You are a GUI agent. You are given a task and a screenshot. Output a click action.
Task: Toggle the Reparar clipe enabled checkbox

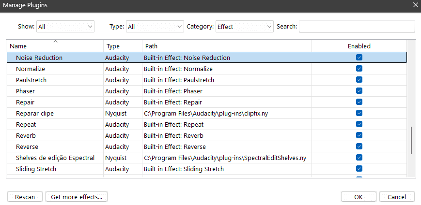coord(359,113)
